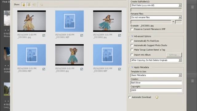Image resolution: width=197 pixels, height=111 pixels.
Task: Uncheck the _DSC0002.NEF import checkbox
Action: (44, 69)
